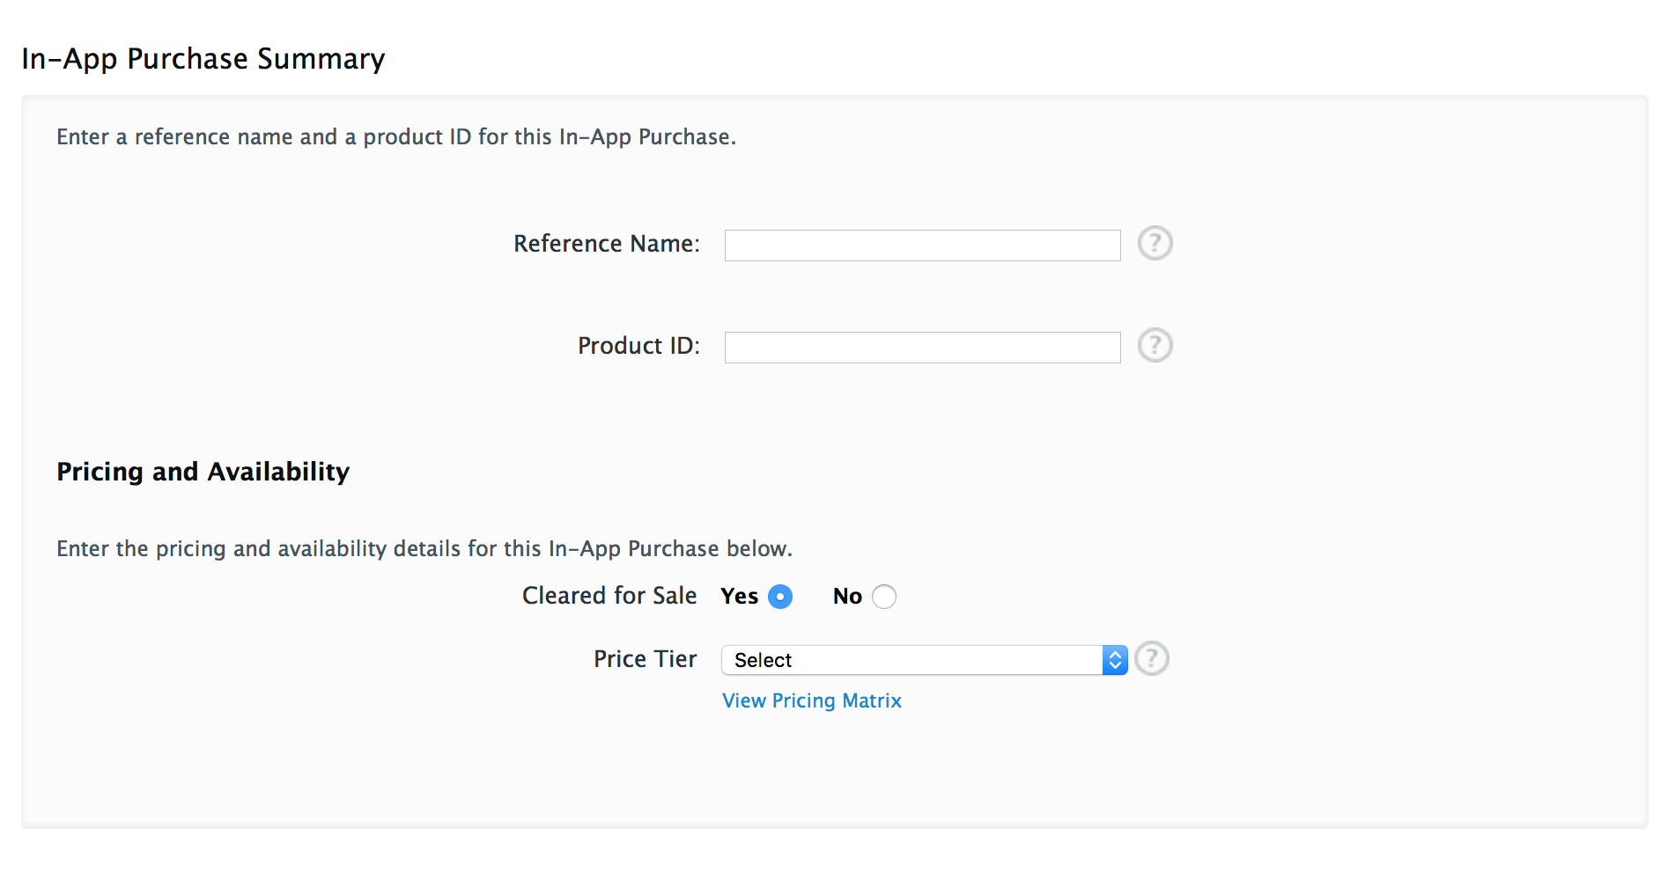The image size is (1675, 880).
Task: Click the Price Tier label
Action: [645, 659]
